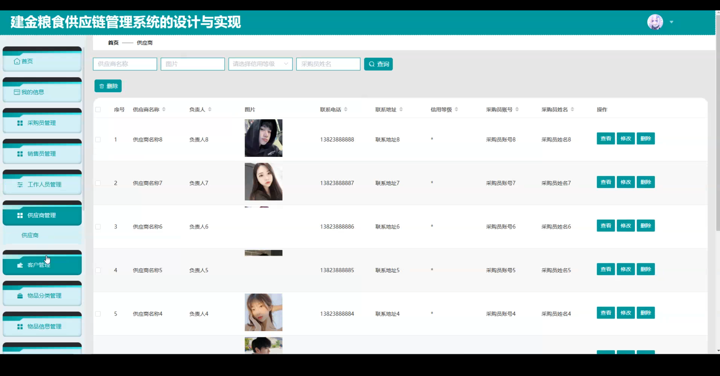
Task: Select 工作人员管理 in the sidebar
Action: (44, 184)
